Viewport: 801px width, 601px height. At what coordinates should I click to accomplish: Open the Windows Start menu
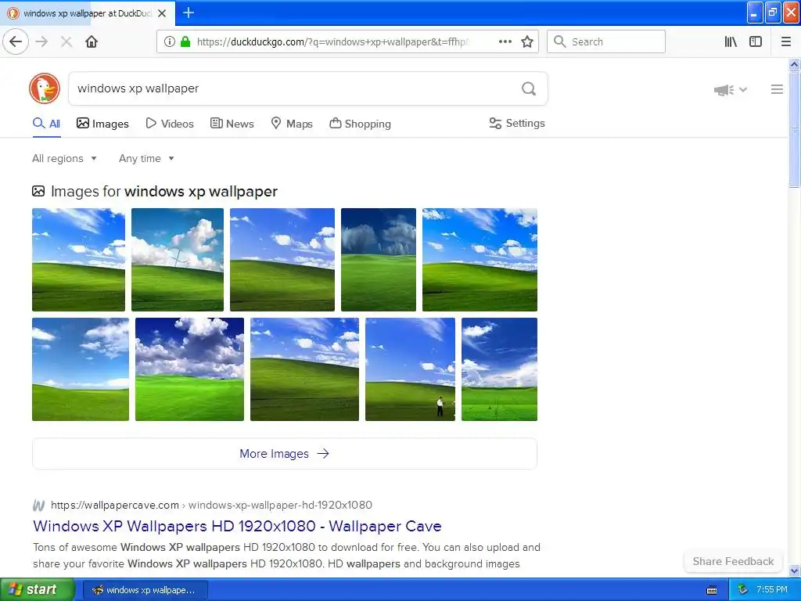tap(38, 590)
